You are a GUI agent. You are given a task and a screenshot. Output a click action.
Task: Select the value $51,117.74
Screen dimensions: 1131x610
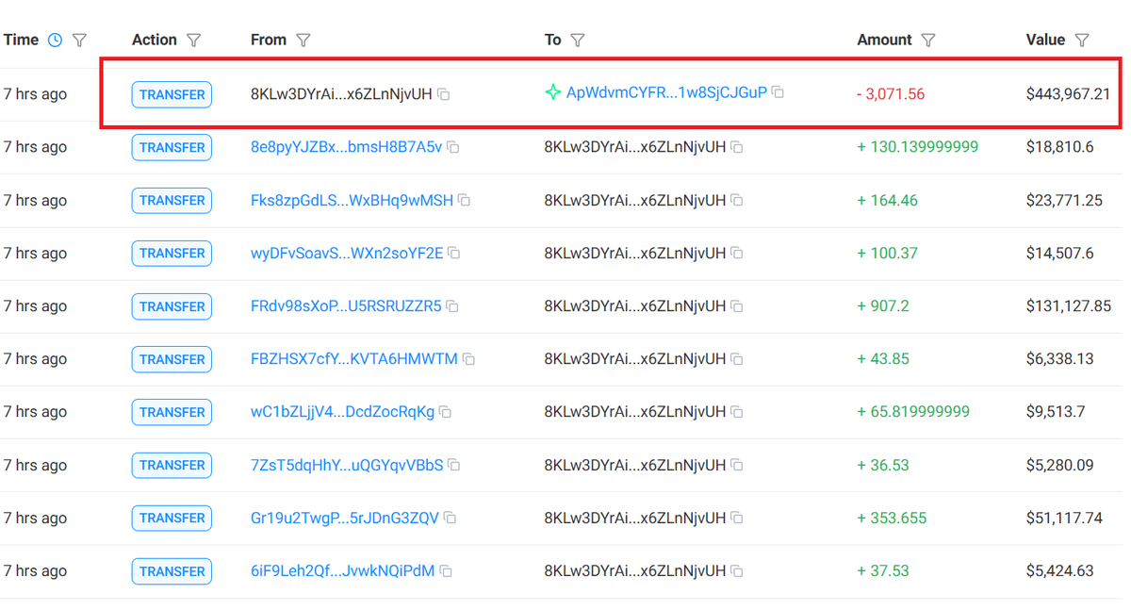tap(1064, 518)
